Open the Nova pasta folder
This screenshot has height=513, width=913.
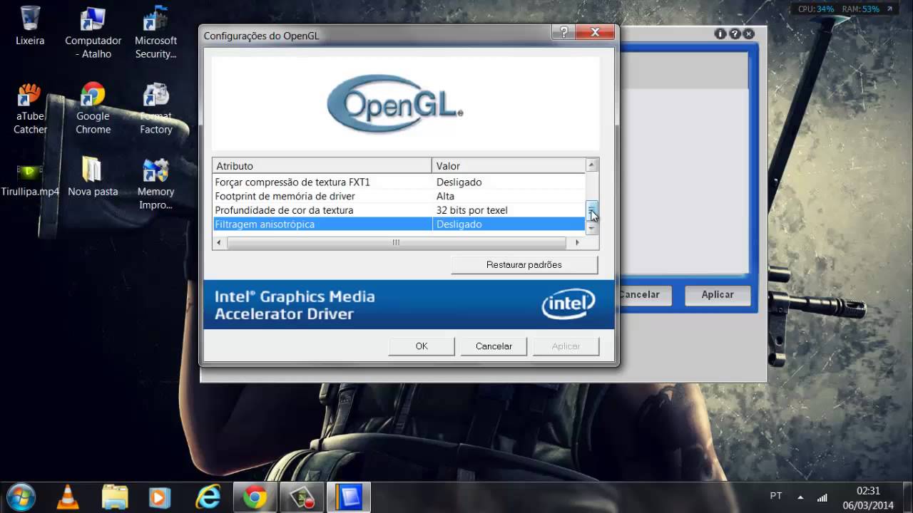point(93,177)
